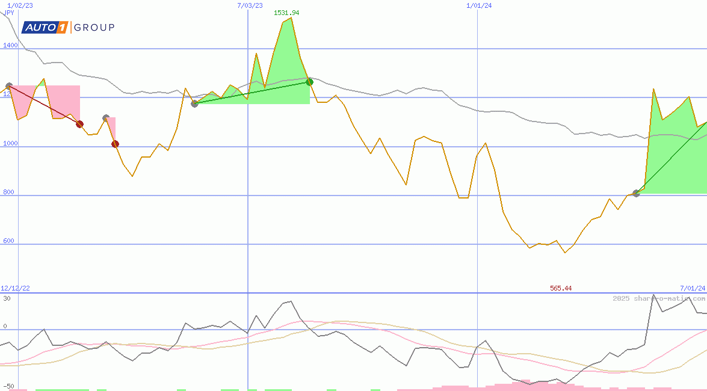Click the 12/12/22 start date label
The image size is (707, 391).
click(x=15, y=289)
